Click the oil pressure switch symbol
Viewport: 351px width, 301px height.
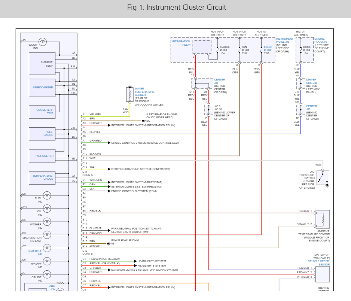pos(323,177)
